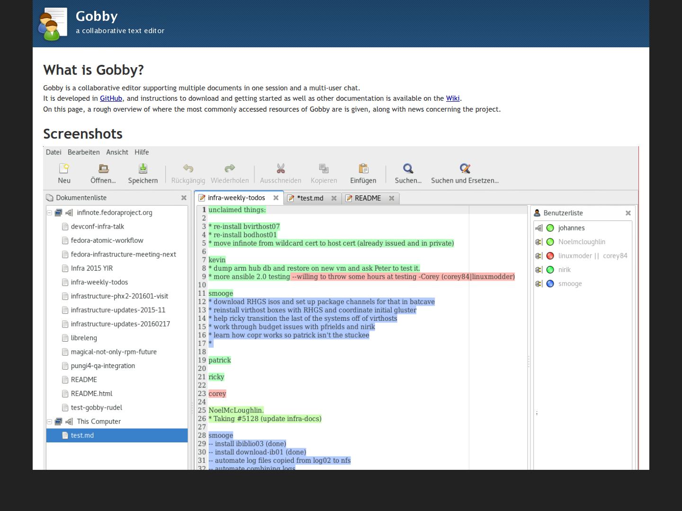Click johannes' green color indicator
This screenshot has height=511, width=682.
(550, 228)
